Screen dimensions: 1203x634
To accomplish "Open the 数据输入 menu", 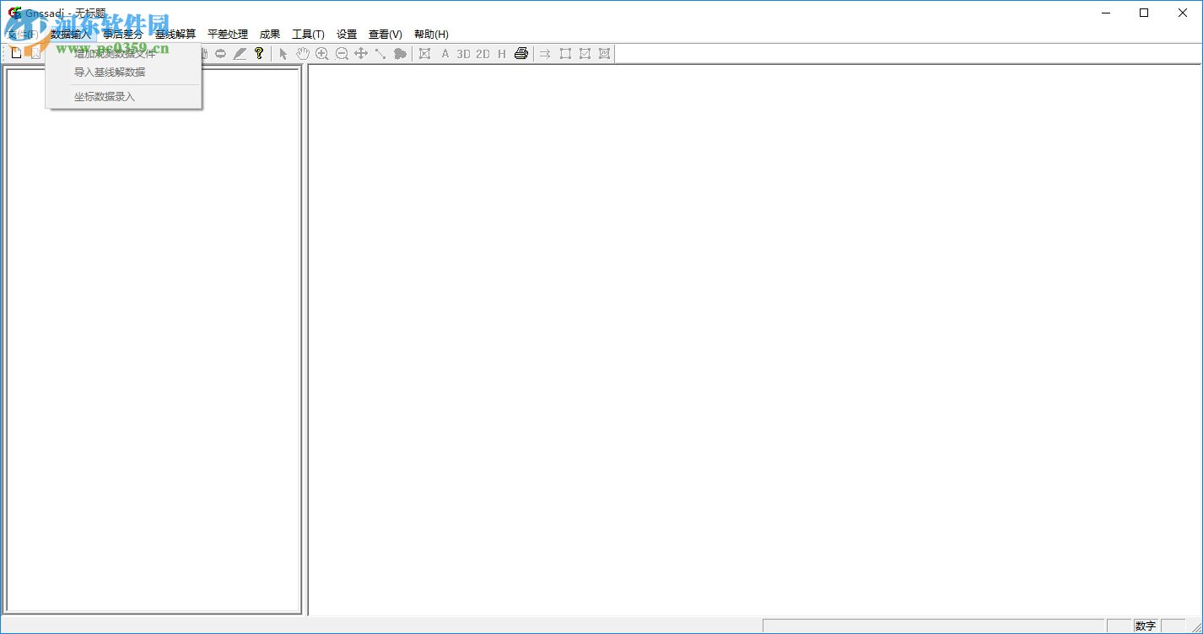I will pos(71,35).
